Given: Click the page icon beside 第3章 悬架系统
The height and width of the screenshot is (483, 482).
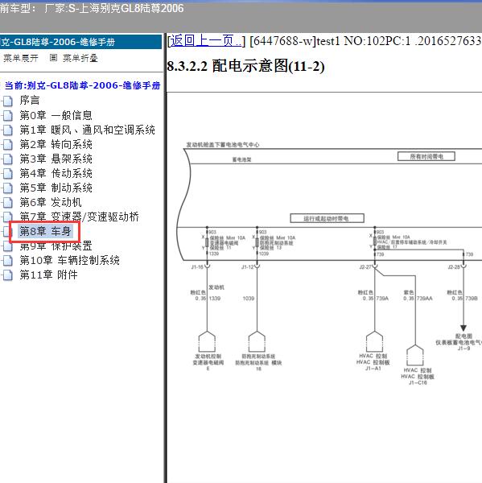Looking at the screenshot, I should 8,159.
